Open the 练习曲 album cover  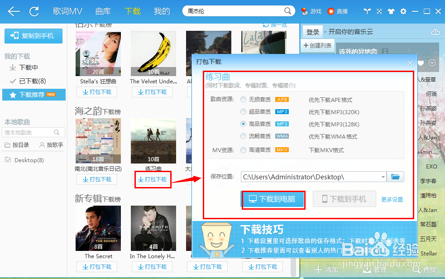[153, 141]
